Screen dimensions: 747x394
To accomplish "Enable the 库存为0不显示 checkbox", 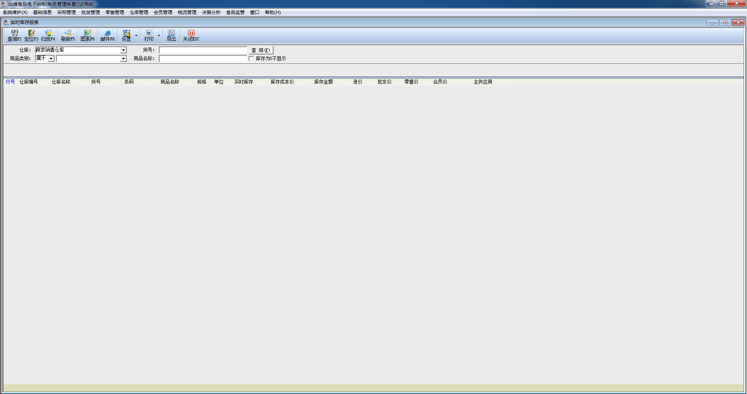I will click(x=251, y=59).
